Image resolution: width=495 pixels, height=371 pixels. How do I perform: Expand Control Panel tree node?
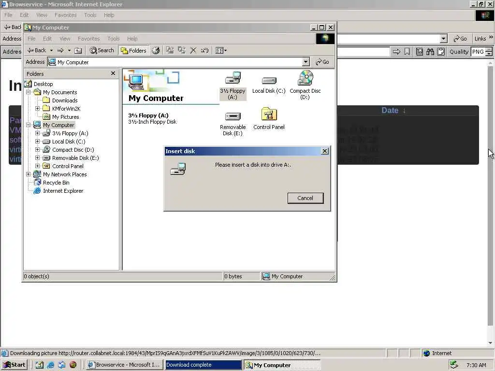pyautogui.click(x=38, y=166)
